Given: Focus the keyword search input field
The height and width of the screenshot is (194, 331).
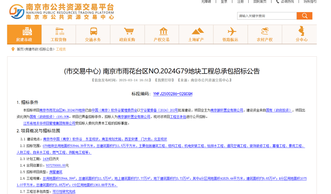Looking at the screenshot, I should point(267,16).
